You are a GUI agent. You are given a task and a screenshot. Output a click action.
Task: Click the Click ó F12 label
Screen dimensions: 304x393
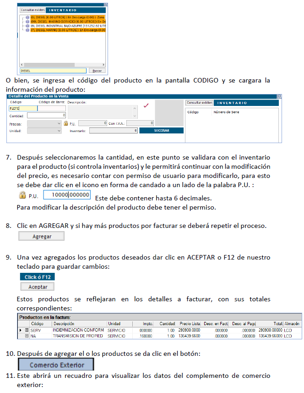(x=38, y=277)
